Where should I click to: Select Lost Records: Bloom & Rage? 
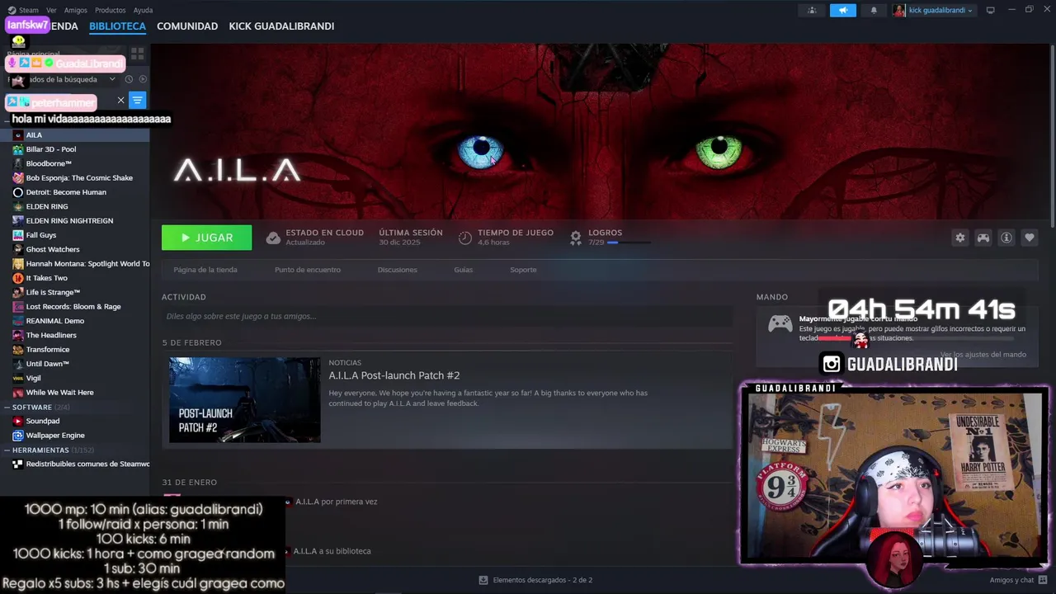[74, 306]
